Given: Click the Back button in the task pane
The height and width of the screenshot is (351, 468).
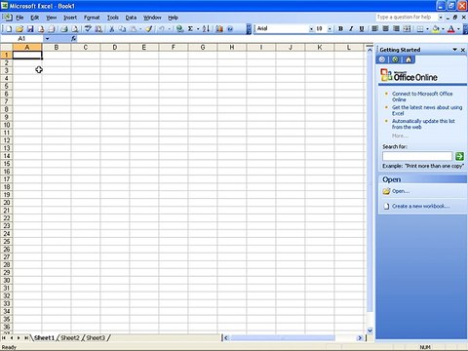Looking at the screenshot, I should [x=382, y=59].
